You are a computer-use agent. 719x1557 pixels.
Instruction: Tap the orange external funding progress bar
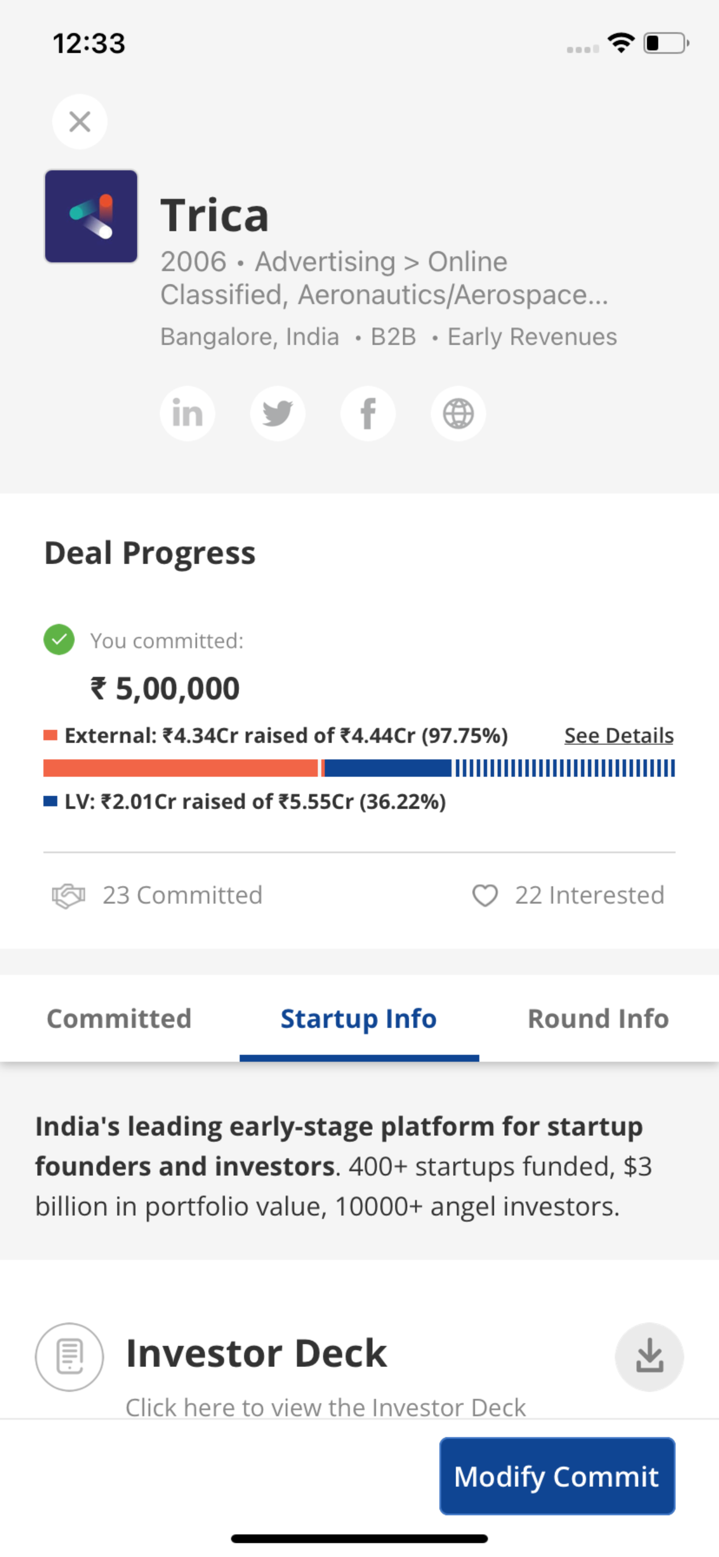tap(181, 768)
